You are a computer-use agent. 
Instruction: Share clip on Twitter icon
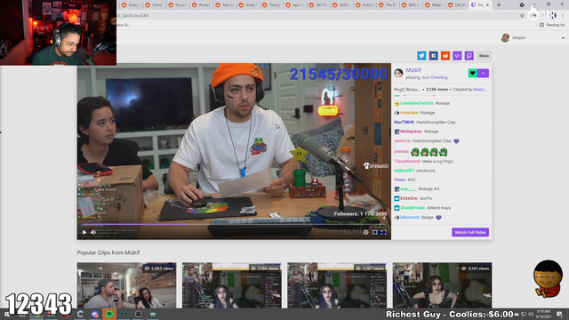(x=421, y=55)
